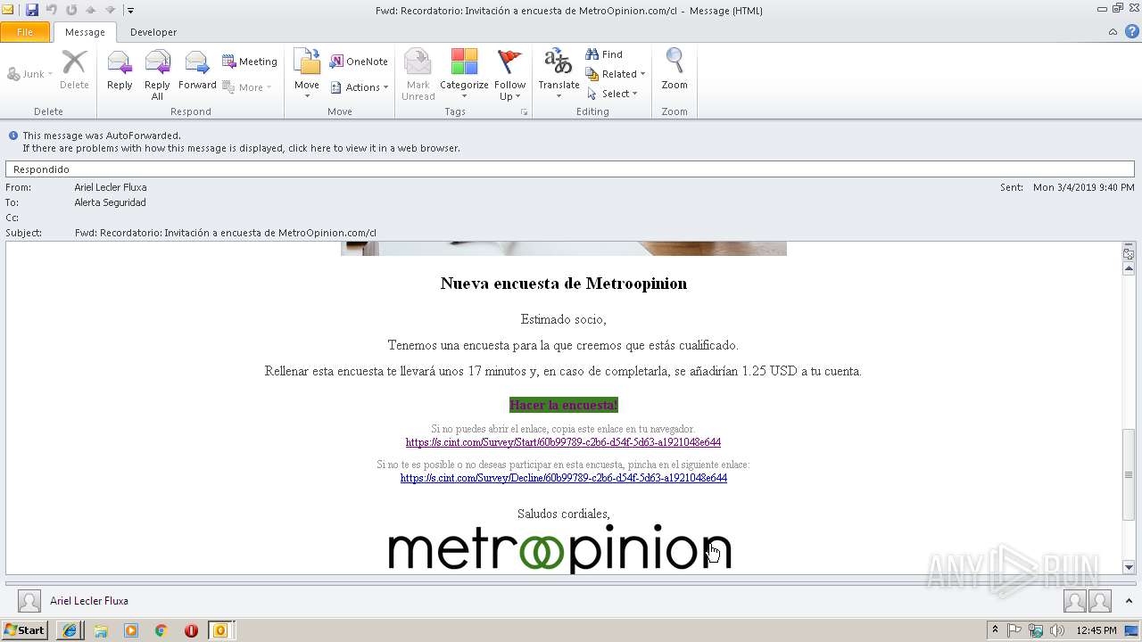Open More respond options

pos(246,87)
